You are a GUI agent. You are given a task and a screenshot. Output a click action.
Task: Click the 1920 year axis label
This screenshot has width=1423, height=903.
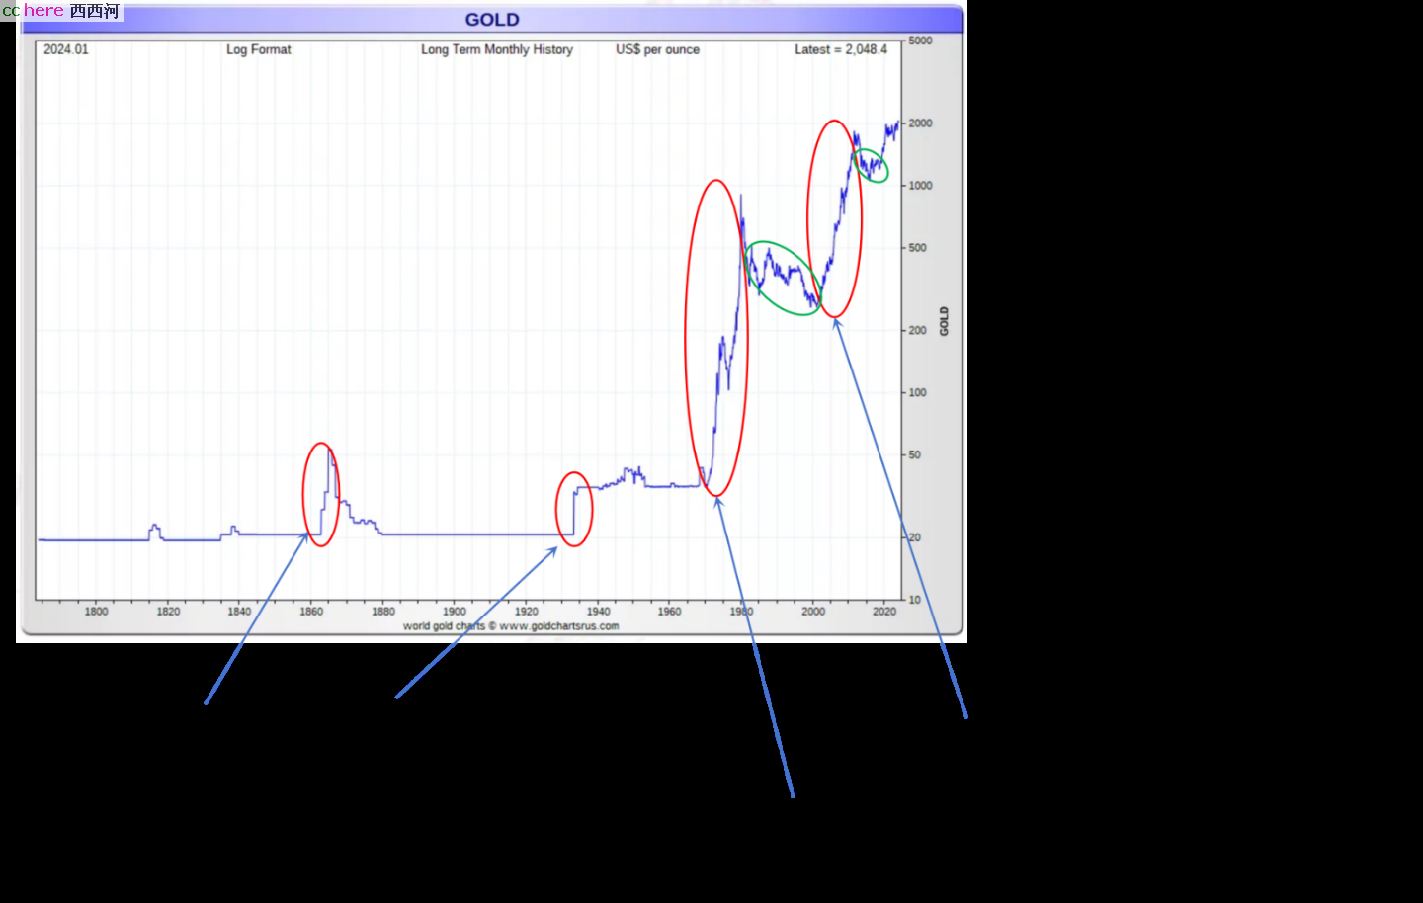[527, 612]
